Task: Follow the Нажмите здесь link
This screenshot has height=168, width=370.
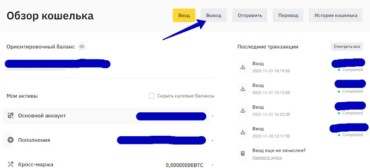Action: pos(267,157)
